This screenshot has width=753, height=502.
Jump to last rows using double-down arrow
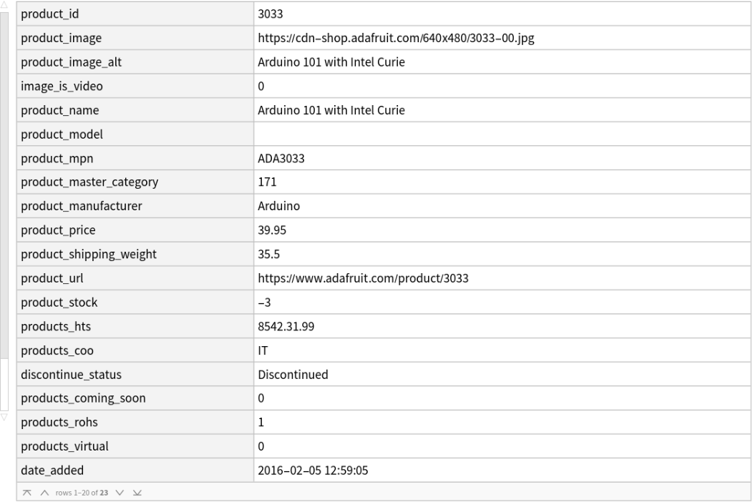click(x=136, y=493)
